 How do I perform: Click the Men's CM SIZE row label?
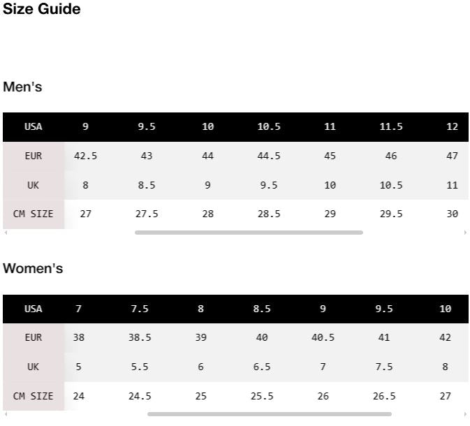coord(34,214)
